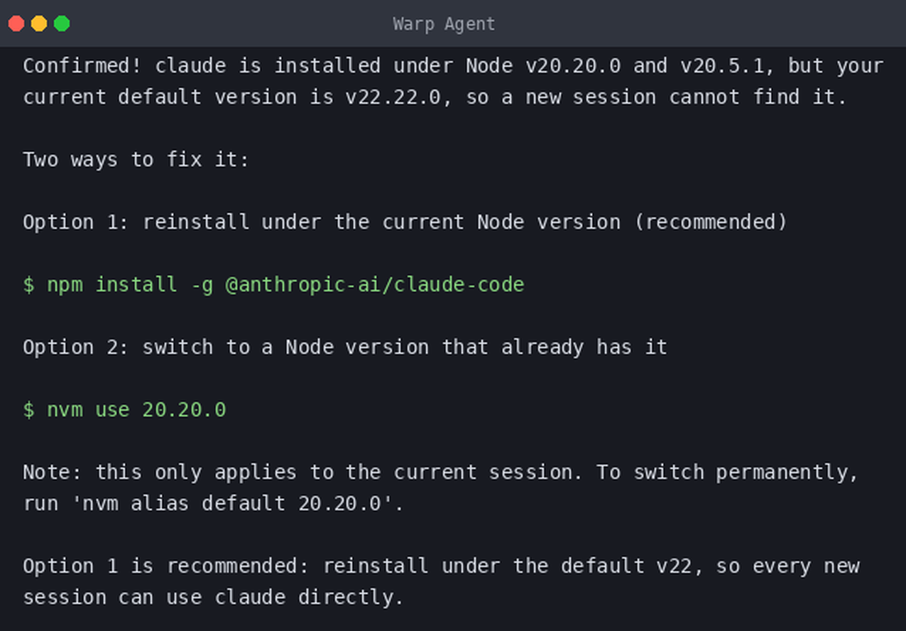906x631 pixels.
Task: Click the nvm use 20.20.0 command
Action: point(136,410)
